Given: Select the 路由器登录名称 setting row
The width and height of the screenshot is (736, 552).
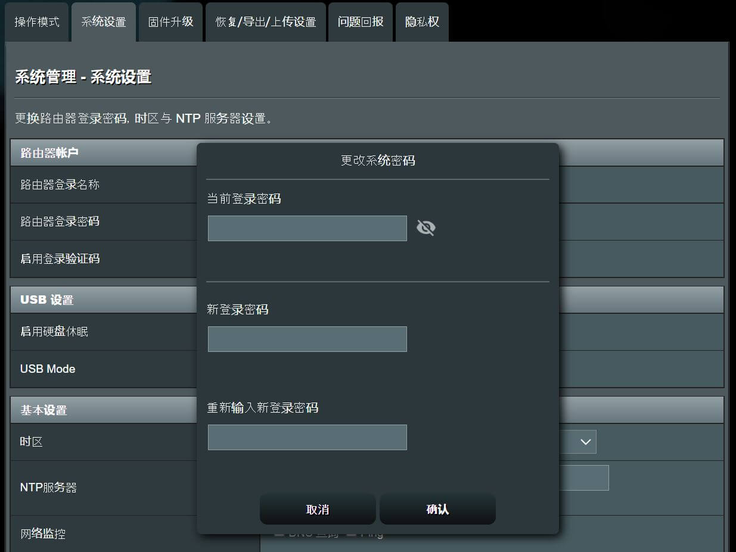Looking at the screenshot, I should coord(61,184).
